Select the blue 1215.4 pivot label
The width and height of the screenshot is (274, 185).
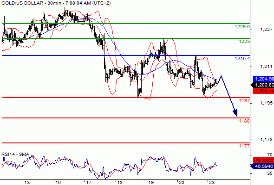click(x=242, y=58)
